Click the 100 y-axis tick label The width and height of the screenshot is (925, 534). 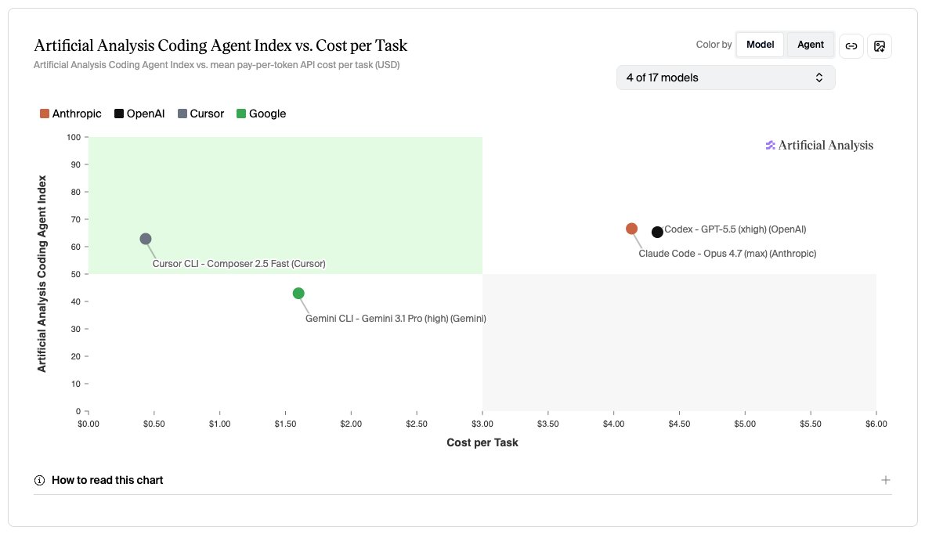tap(74, 137)
